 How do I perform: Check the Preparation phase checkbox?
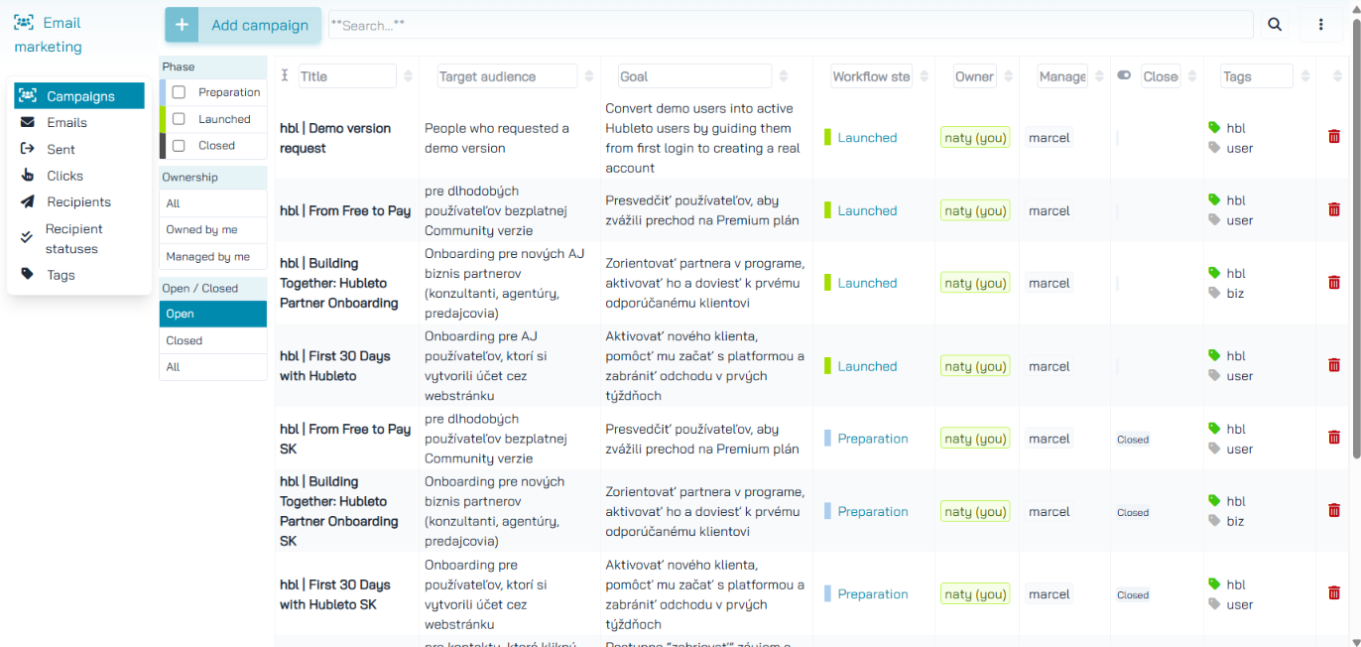coord(179,92)
